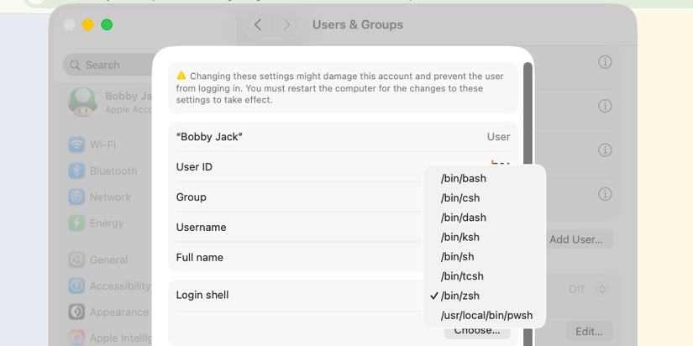This screenshot has height=346, width=693.
Task: Click the Bobby Jack mushroom avatar
Action: pos(82,102)
